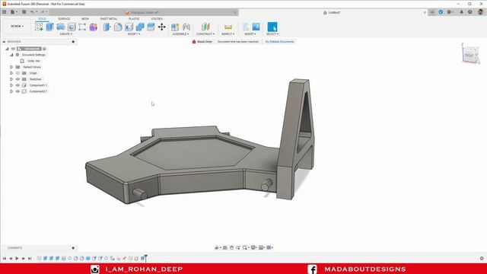Screen dimensions: 487x274
Task: Open the data panel grid icon
Action: tap(5, 12)
